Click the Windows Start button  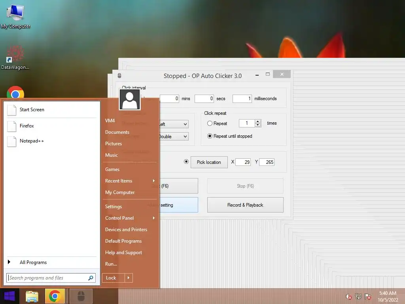pyautogui.click(x=9, y=296)
